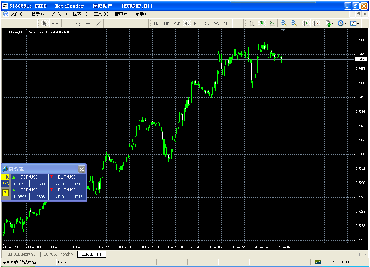Select the crosshair tool
The image size is (370, 267).
click(54, 23)
